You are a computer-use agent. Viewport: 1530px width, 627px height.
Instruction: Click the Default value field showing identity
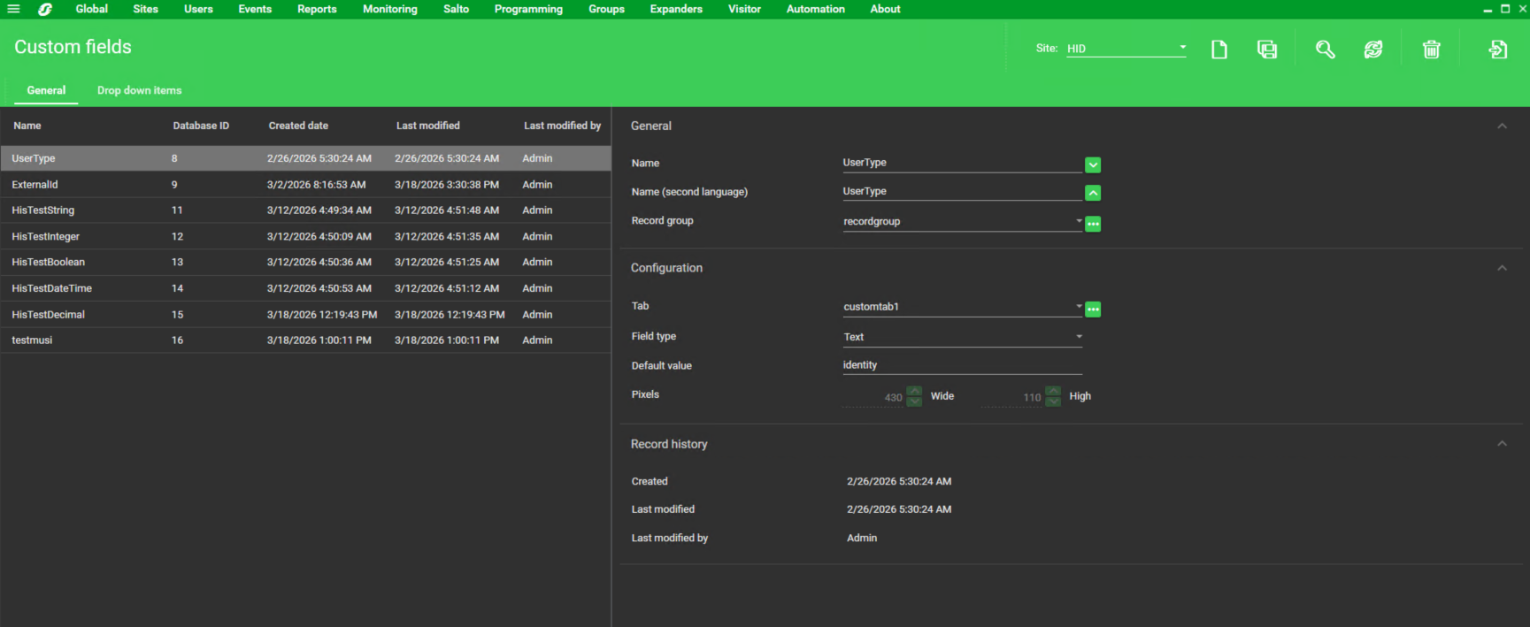click(963, 365)
